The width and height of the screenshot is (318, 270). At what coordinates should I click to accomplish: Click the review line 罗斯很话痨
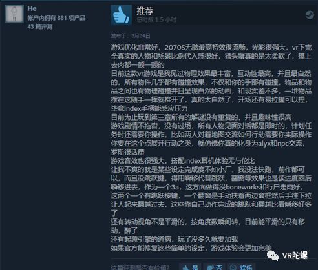point(127,152)
